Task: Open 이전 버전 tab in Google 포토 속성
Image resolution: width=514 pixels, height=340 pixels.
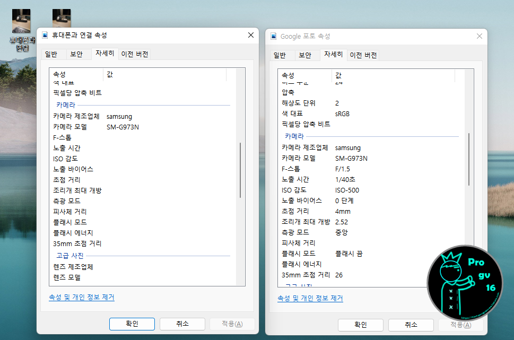Action: click(363, 55)
